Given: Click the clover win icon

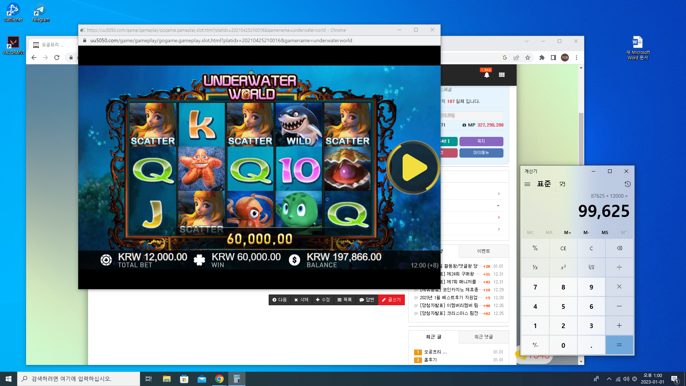Looking at the screenshot, I should point(199,260).
